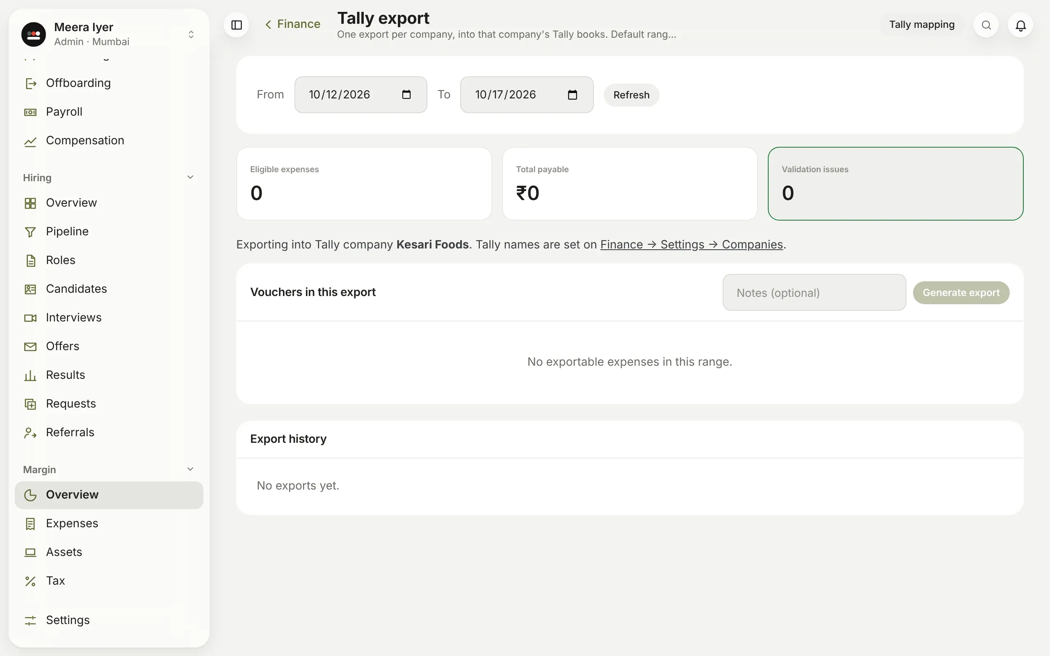Go back to Finance
Screen dimensions: 1050x656
pyautogui.click(x=293, y=24)
